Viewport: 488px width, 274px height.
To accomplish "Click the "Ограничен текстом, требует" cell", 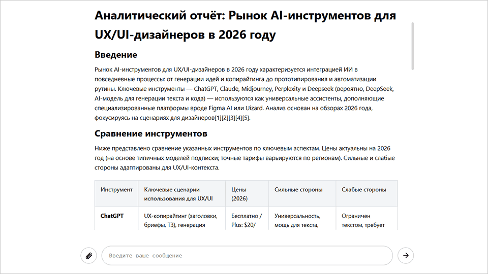I will (x=367, y=218).
